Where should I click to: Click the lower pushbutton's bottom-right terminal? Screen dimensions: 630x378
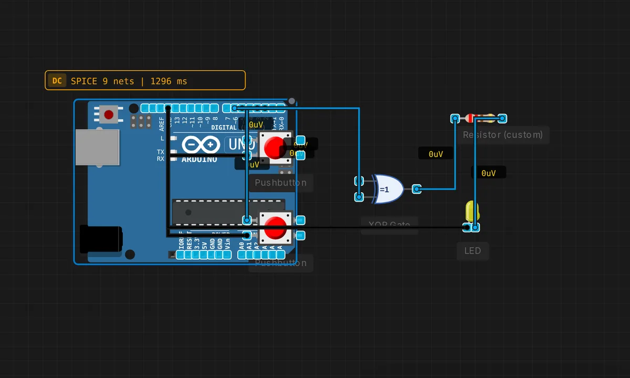tap(301, 235)
